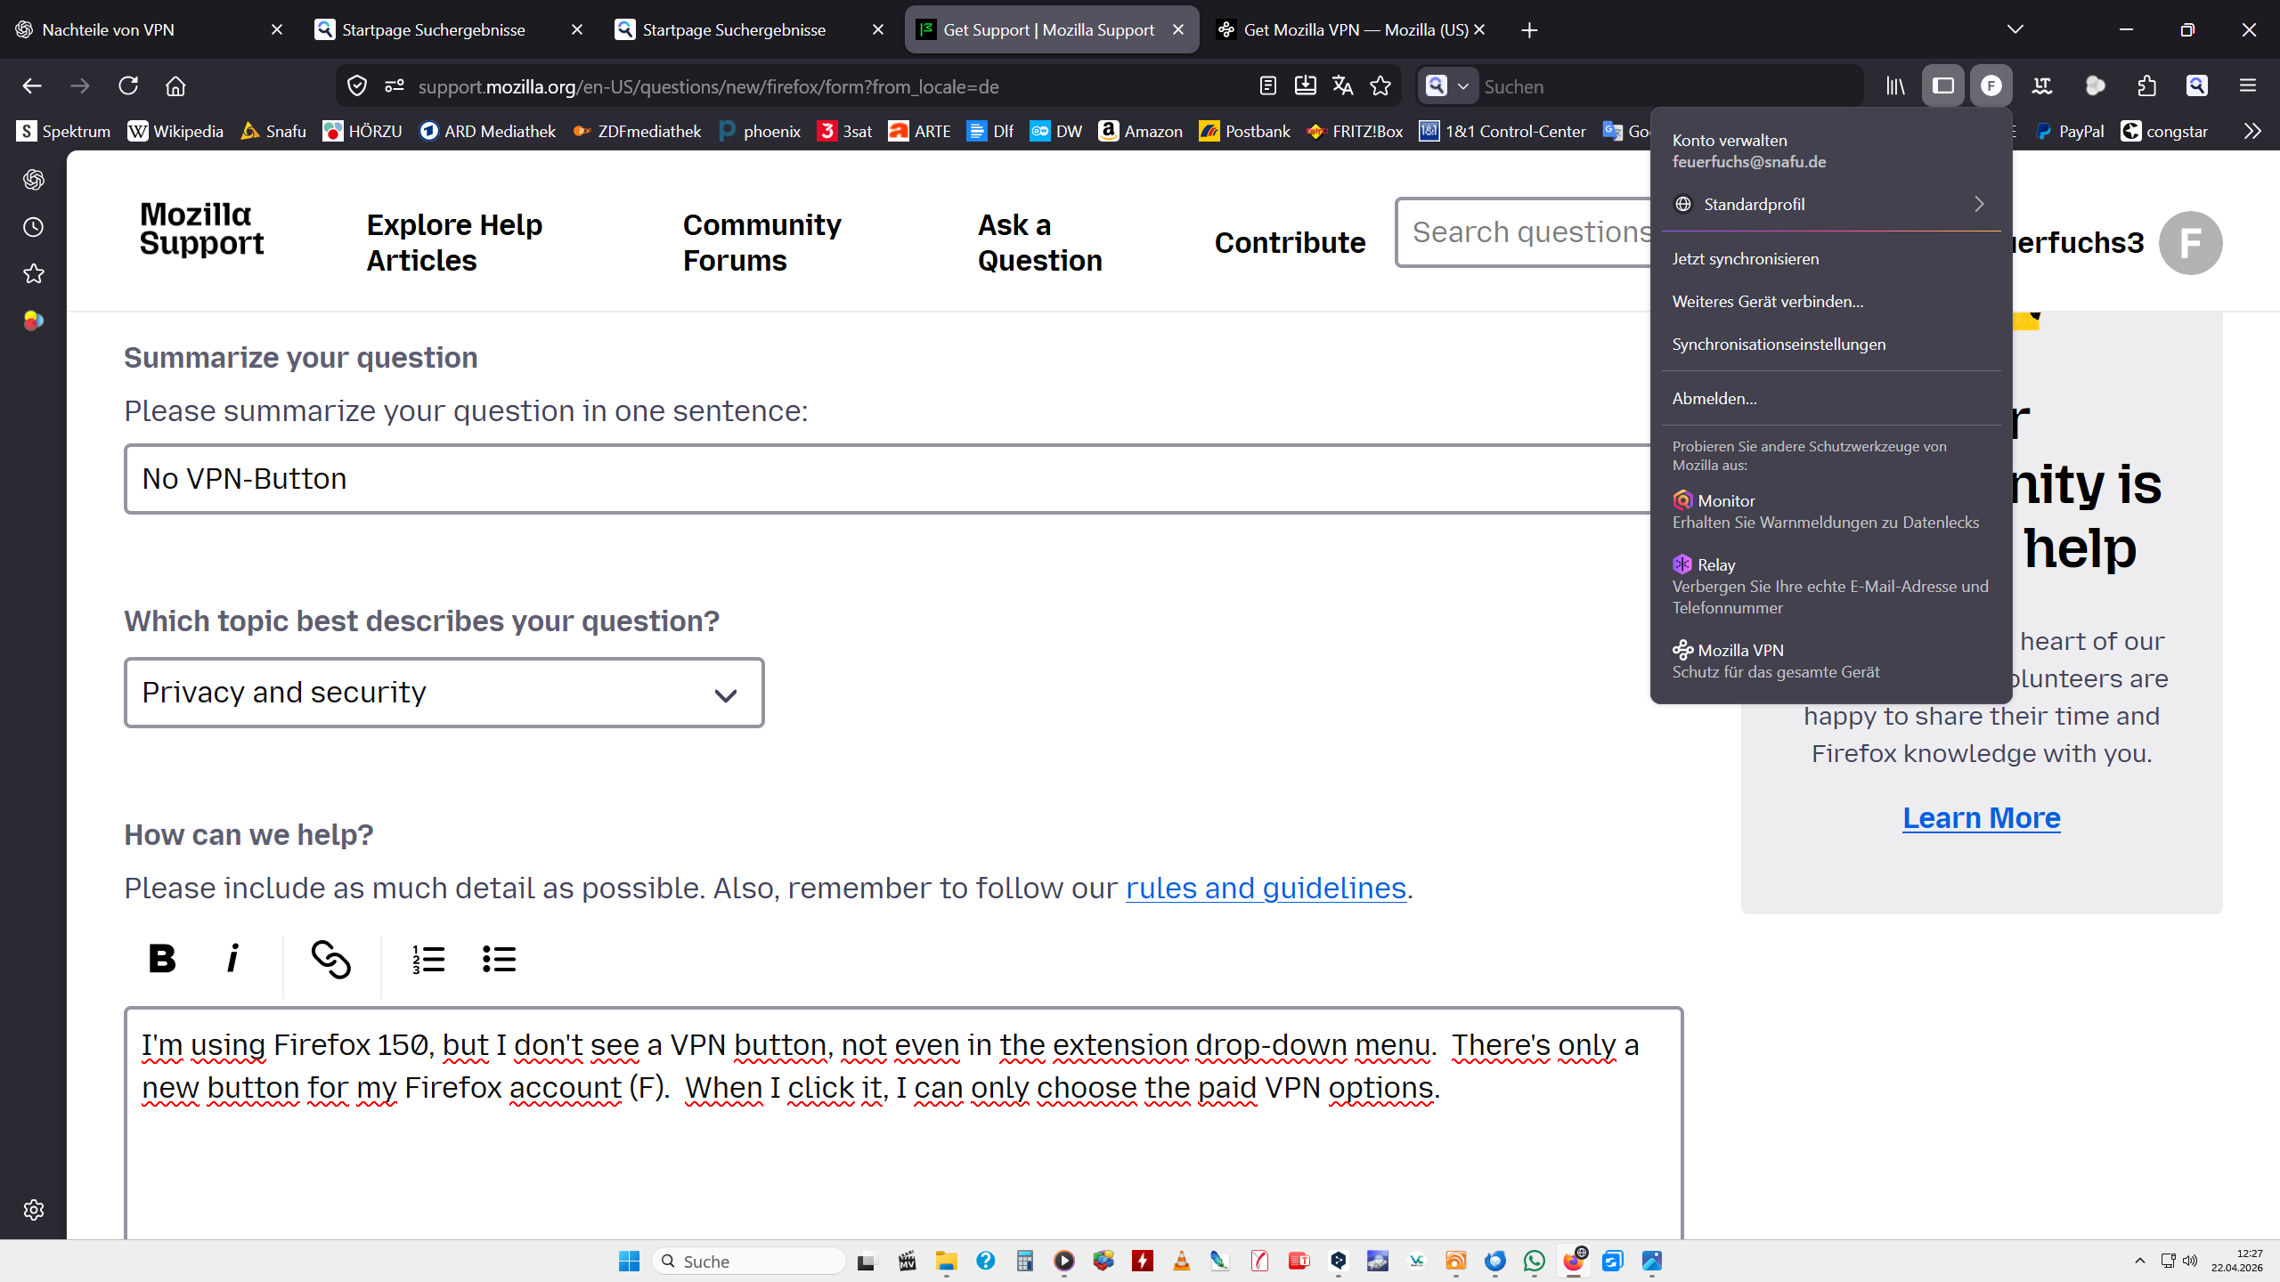Toggle Reader View in the address bar

[1268, 86]
